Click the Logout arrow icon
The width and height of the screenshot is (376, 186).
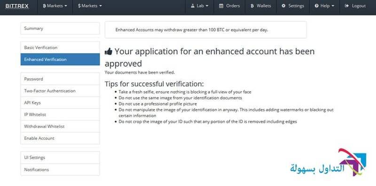(346, 6)
